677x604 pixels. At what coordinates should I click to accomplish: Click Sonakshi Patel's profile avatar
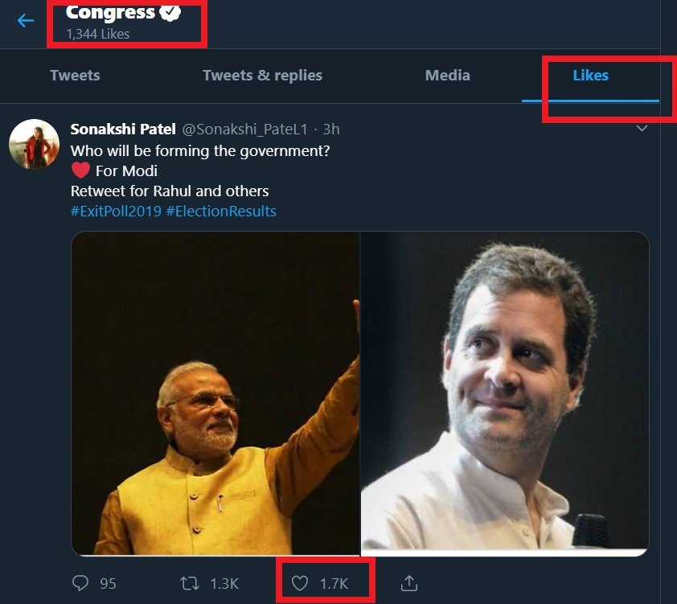point(35,144)
